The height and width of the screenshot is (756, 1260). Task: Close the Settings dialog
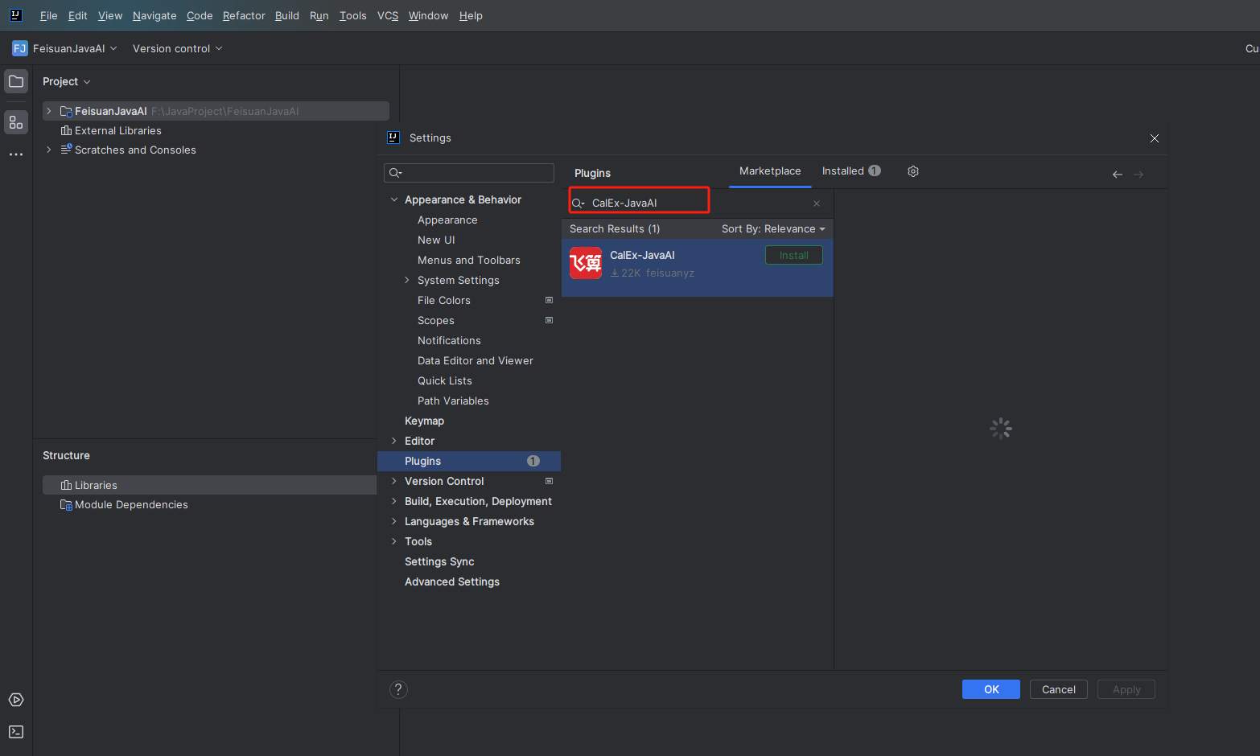click(1155, 138)
